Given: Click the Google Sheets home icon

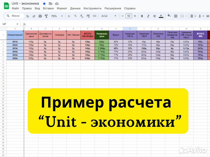Looking at the screenshot, I should click(6, 6).
